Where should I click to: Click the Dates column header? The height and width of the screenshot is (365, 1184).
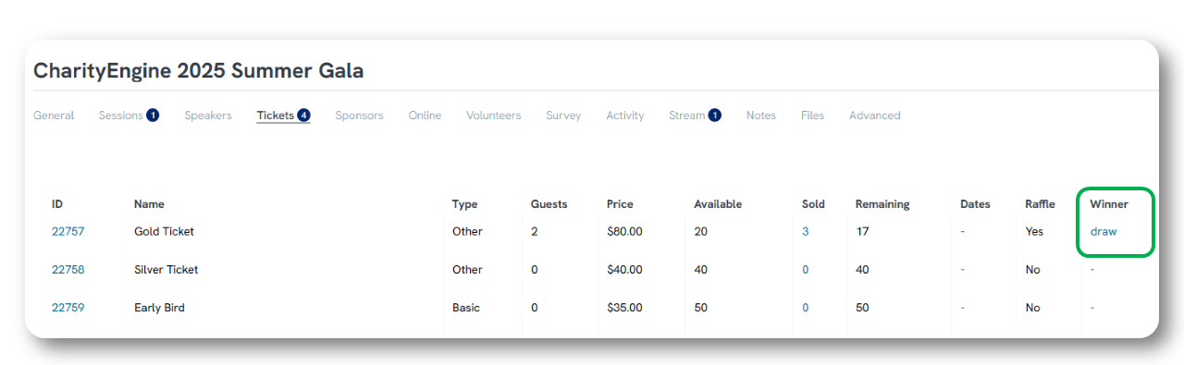(x=975, y=204)
